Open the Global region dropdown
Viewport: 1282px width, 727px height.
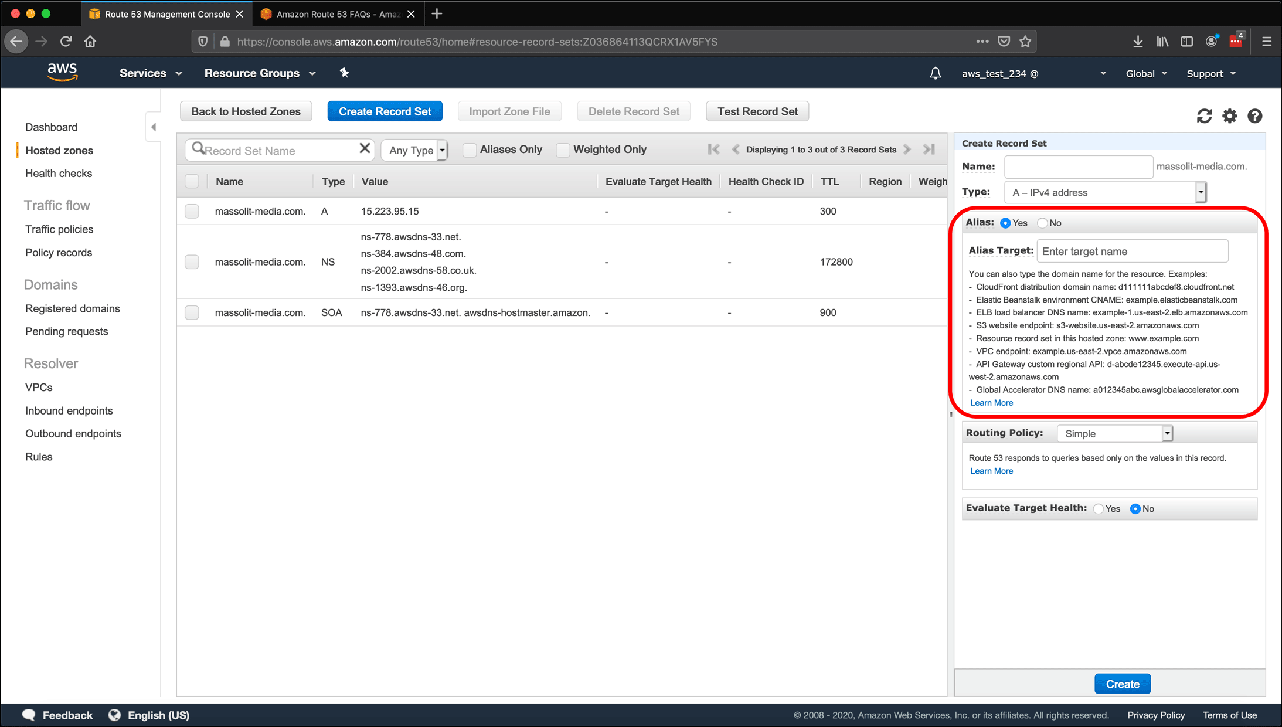click(x=1147, y=73)
